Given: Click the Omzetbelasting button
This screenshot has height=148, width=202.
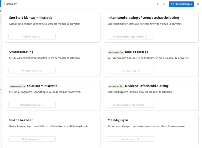Looking at the screenshot, I should 32,71.
